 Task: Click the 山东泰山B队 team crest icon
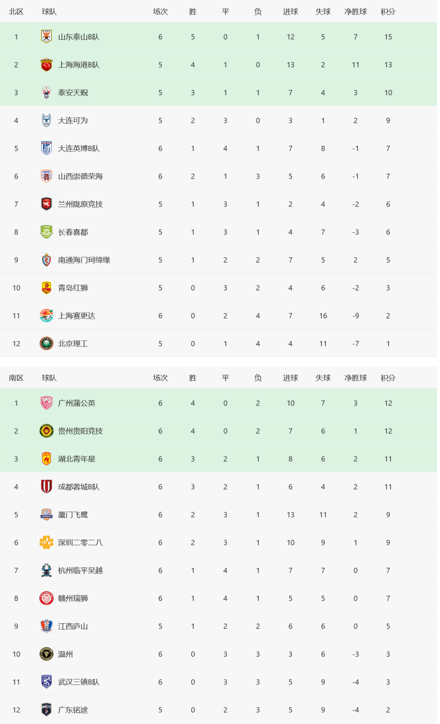[x=46, y=37]
